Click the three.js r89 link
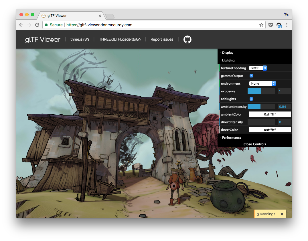 pos(80,39)
